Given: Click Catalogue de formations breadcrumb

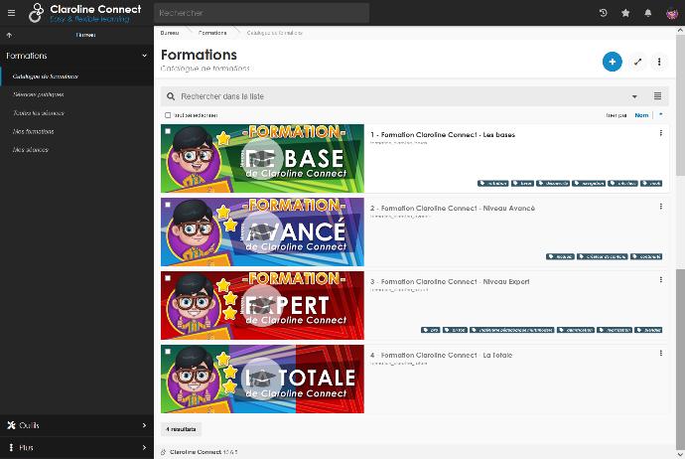Looking at the screenshot, I should point(274,33).
